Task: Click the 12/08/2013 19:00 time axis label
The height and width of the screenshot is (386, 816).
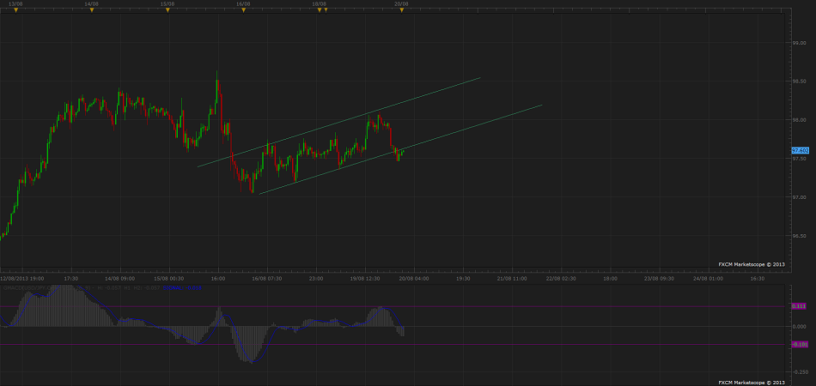Action: tap(21, 278)
